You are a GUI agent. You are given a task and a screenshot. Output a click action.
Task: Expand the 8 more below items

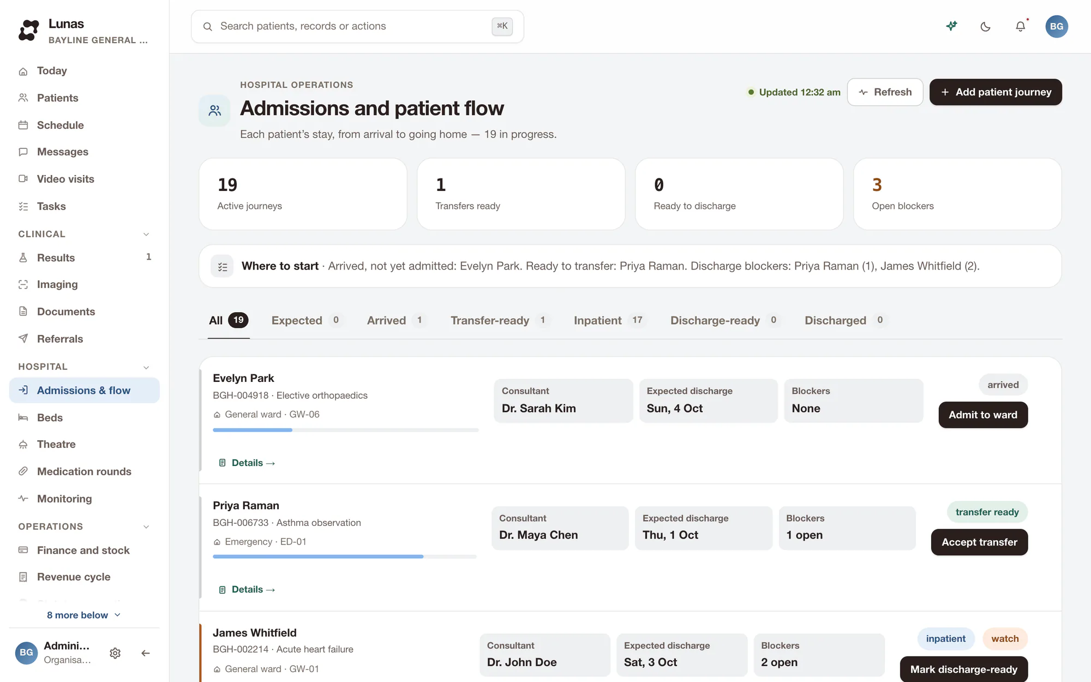(x=84, y=615)
